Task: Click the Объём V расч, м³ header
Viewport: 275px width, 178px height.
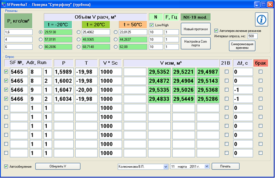Action: pyautogui.click(x=95, y=17)
